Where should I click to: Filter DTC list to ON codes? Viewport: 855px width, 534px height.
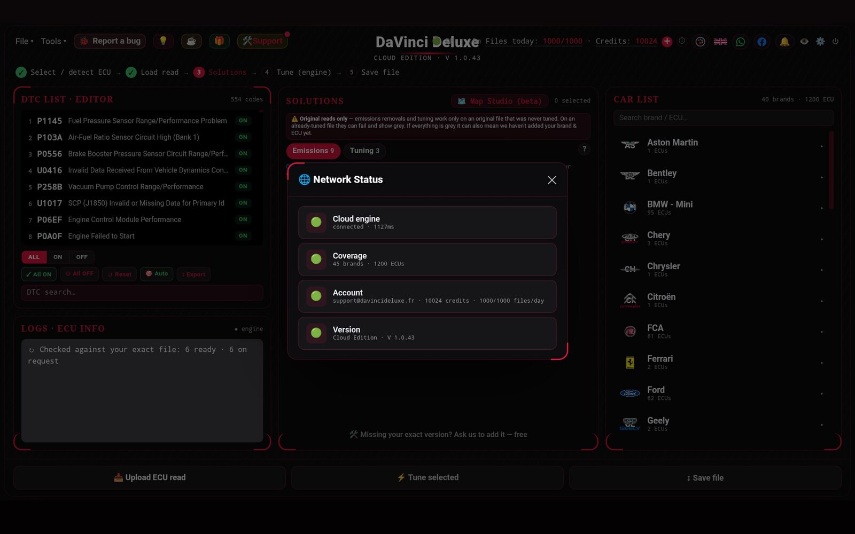tap(58, 257)
